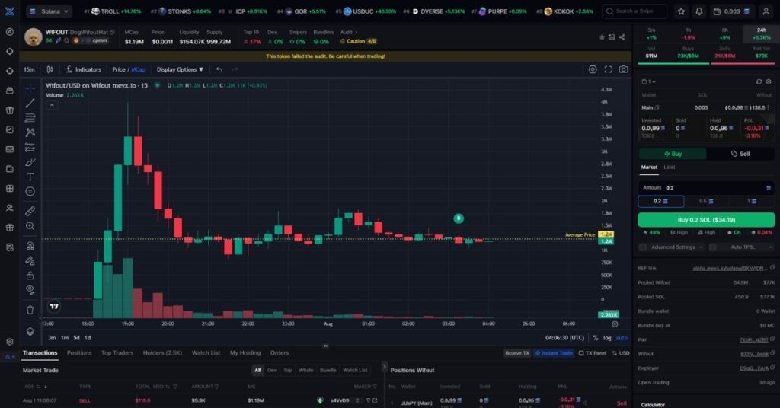This screenshot has width=780, height=408.
Task: Collapse the chart legend arrow
Action: click(x=52, y=105)
